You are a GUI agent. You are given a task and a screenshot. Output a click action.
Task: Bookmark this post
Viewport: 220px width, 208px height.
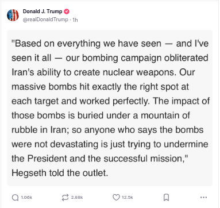click(x=166, y=198)
